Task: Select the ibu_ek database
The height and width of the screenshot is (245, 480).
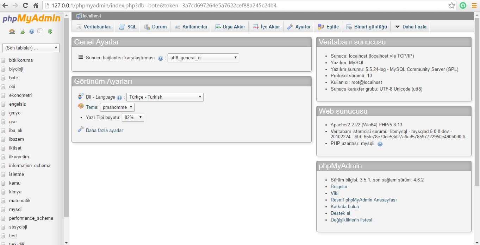Action: (16, 130)
